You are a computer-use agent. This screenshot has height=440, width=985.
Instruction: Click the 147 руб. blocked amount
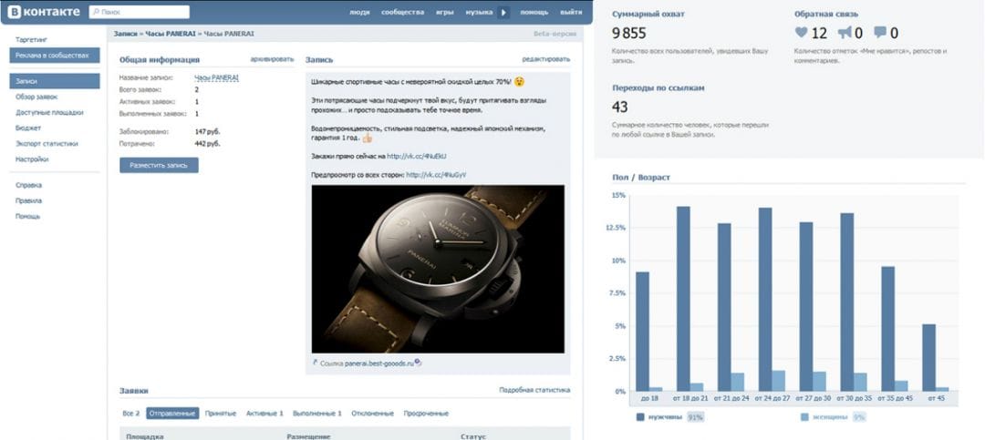(207, 132)
